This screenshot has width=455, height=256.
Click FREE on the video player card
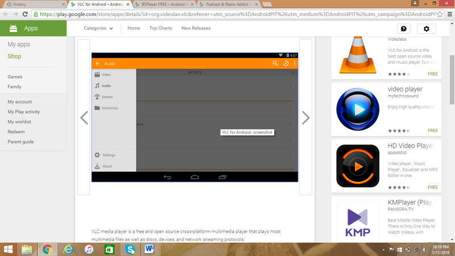(433, 130)
